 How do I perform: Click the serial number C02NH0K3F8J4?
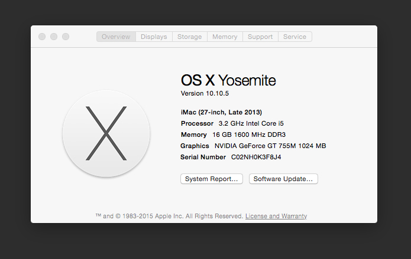(x=256, y=158)
